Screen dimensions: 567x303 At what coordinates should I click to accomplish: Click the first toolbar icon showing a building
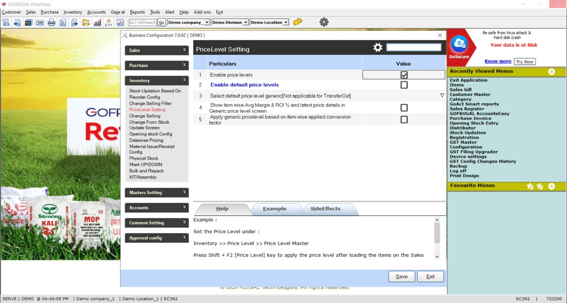(6, 23)
